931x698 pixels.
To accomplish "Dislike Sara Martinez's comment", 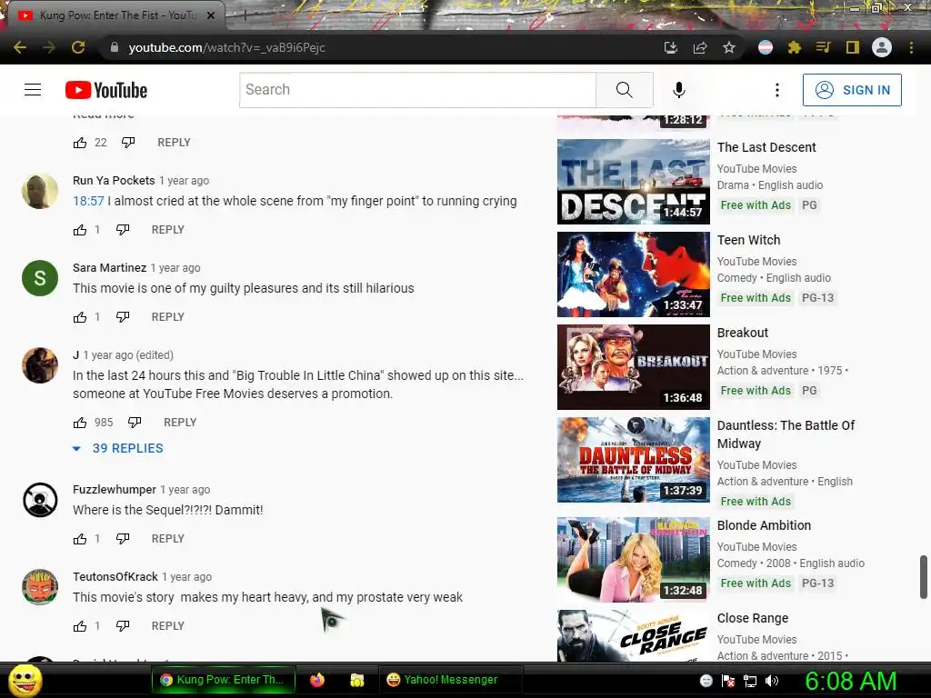I will [123, 317].
